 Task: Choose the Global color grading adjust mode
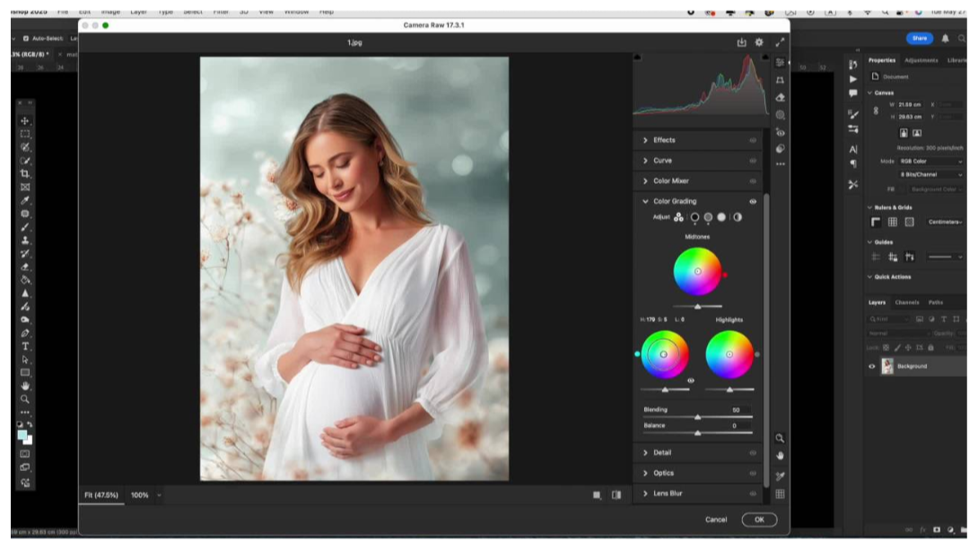tap(737, 217)
